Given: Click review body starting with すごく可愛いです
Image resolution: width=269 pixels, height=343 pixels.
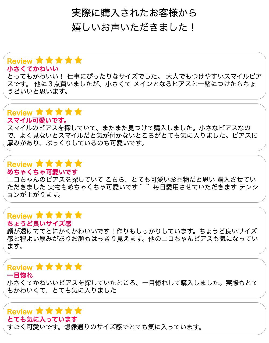Looking at the screenshot, I should (105, 327).
